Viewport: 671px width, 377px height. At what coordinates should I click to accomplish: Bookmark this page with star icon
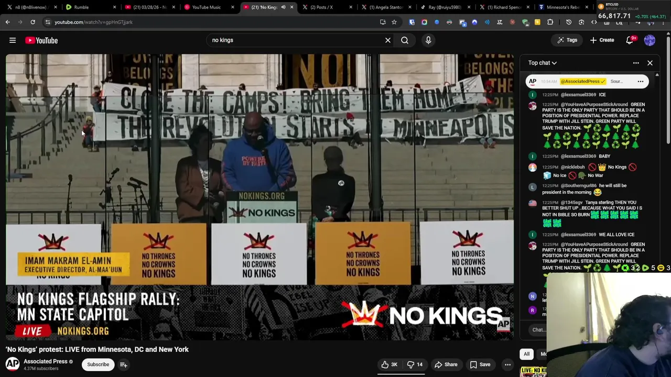point(394,22)
